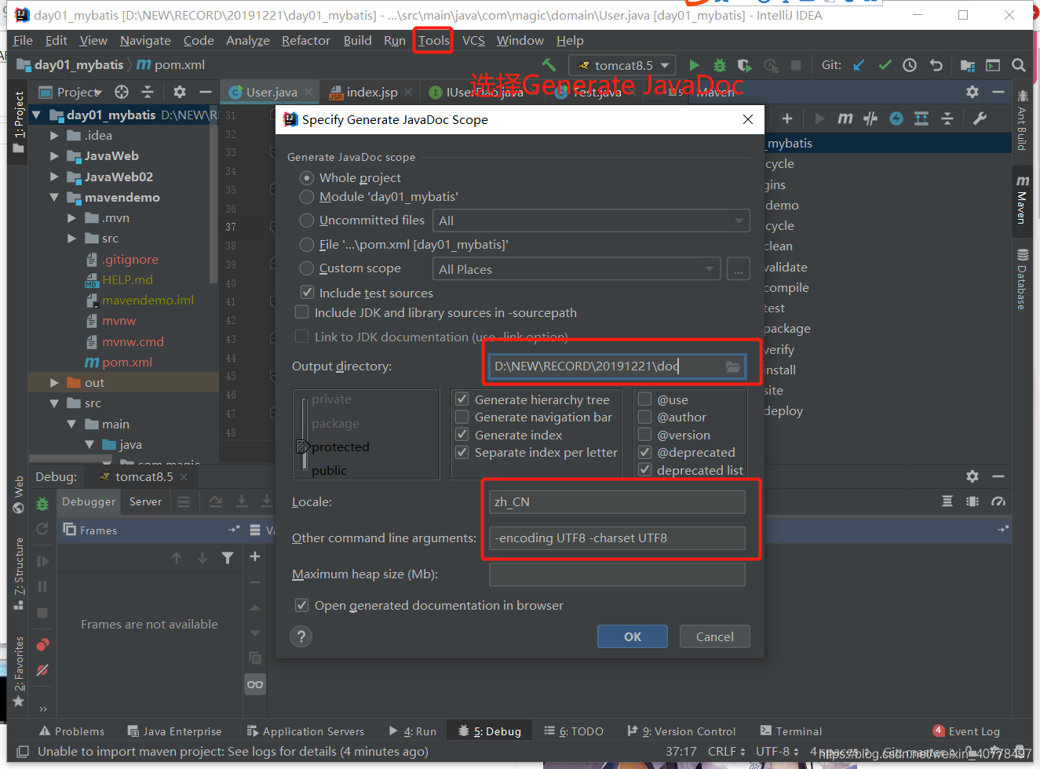
Task: Click Other command line arguments field
Action: pos(617,538)
